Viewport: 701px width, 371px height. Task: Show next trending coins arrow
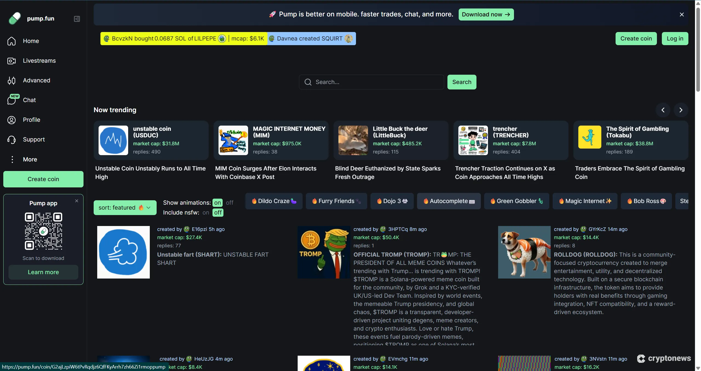point(681,110)
